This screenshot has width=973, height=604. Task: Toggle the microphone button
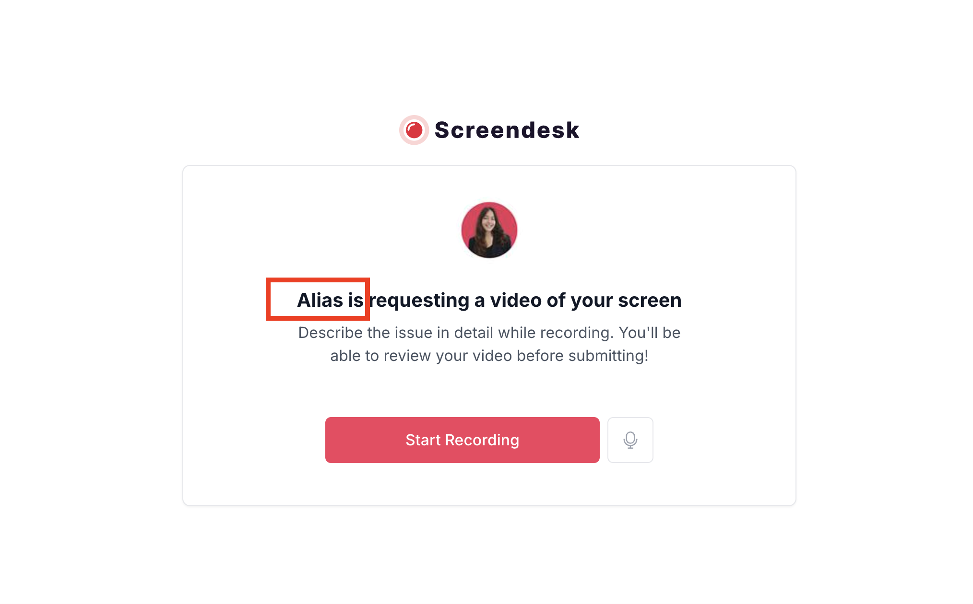pos(630,440)
